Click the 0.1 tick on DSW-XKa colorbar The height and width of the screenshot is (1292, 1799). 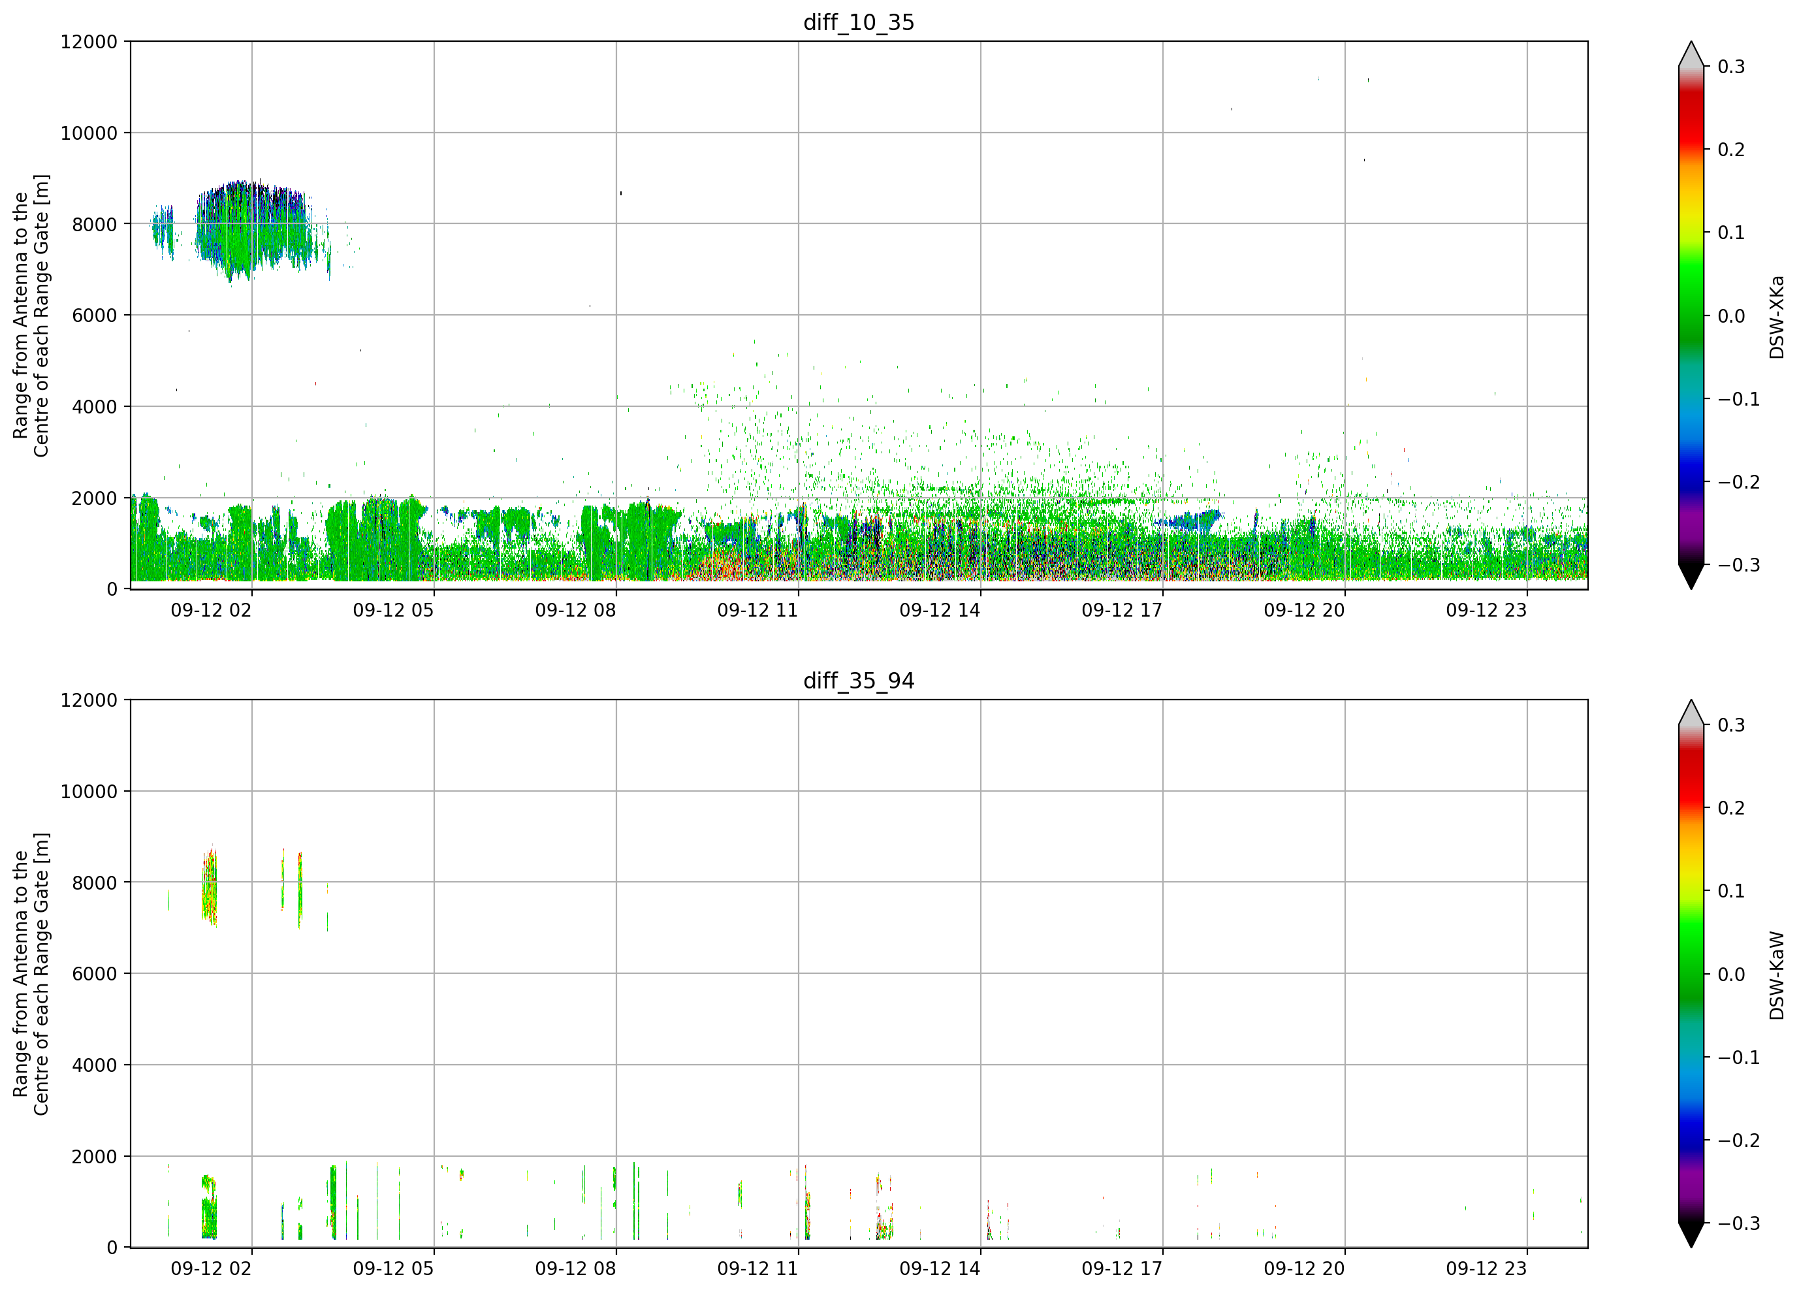coord(1732,233)
